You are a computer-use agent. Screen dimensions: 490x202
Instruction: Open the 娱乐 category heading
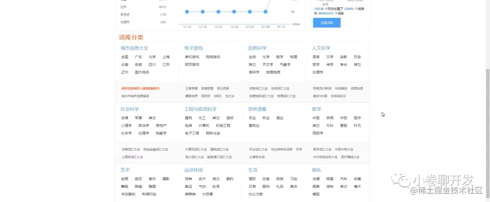pyautogui.click(x=316, y=170)
